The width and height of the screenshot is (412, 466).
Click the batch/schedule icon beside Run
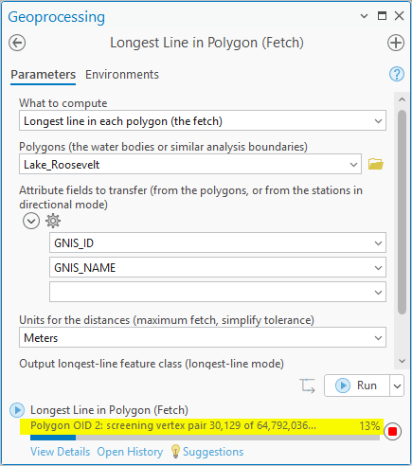click(x=307, y=385)
